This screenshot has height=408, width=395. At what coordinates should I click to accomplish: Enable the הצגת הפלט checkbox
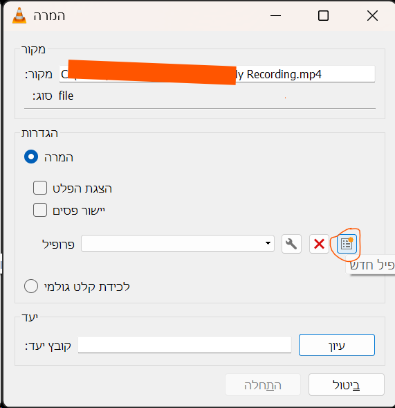click(x=40, y=188)
